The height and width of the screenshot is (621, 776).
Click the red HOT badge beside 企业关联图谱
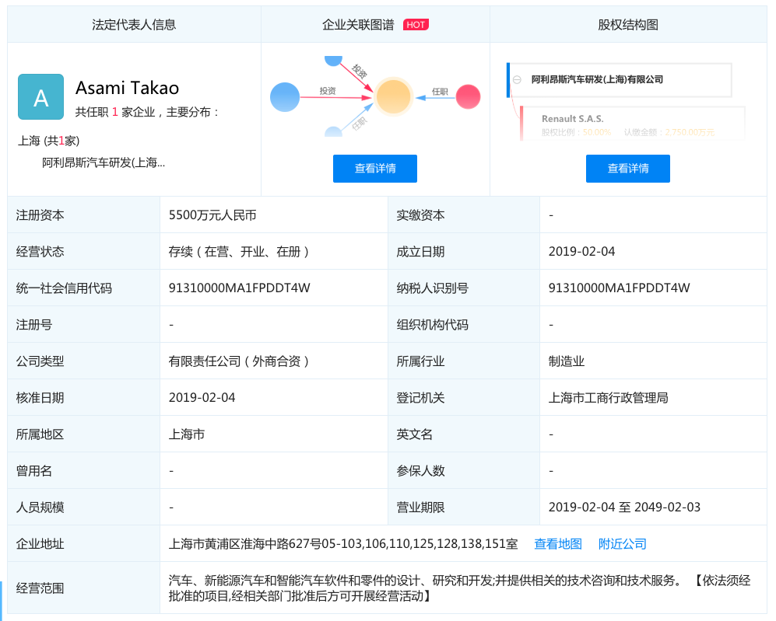click(416, 24)
